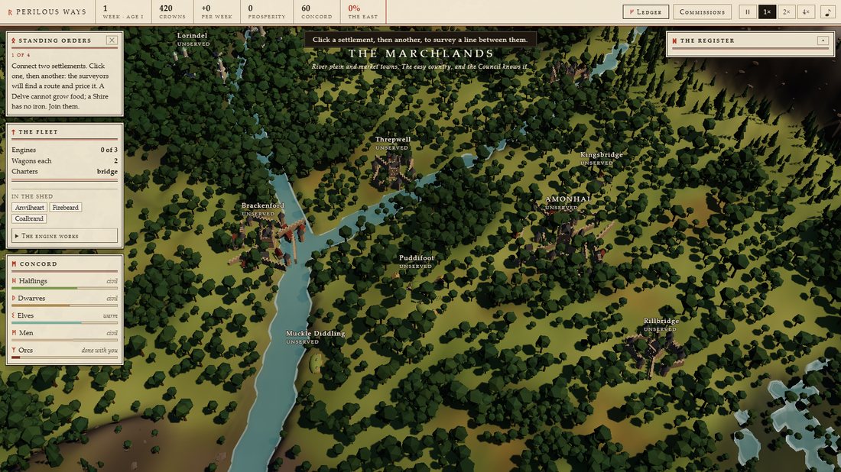841x472 pixels.
Task: Click 'The Marchlands' region title
Action: pos(421,53)
